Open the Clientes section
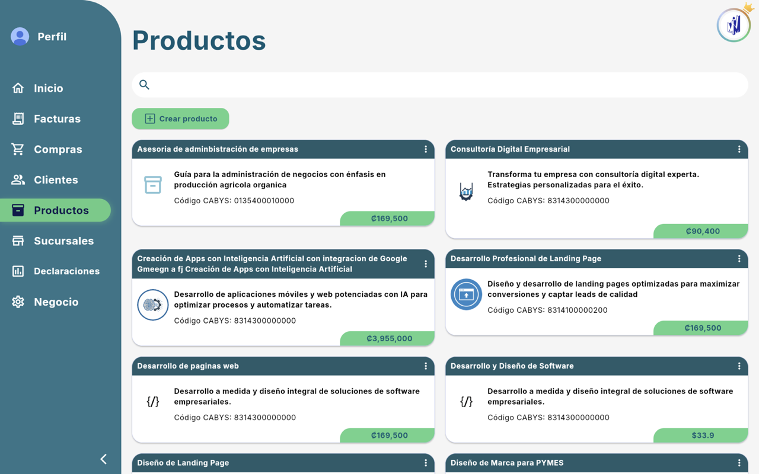The height and width of the screenshot is (474, 759). [x=56, y=180]
